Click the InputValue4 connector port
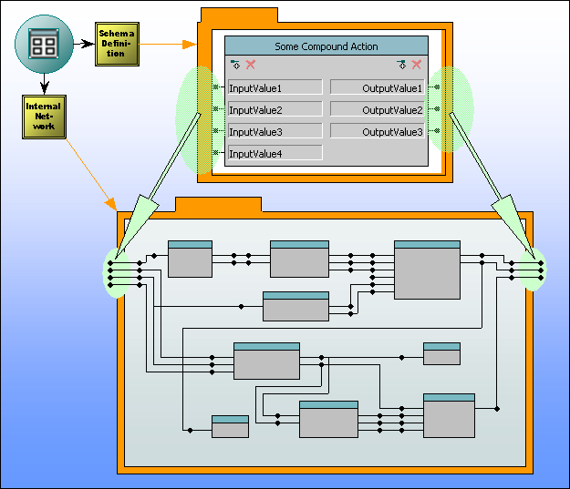Viewport: 570px width, 489px height. pos(217,153)
